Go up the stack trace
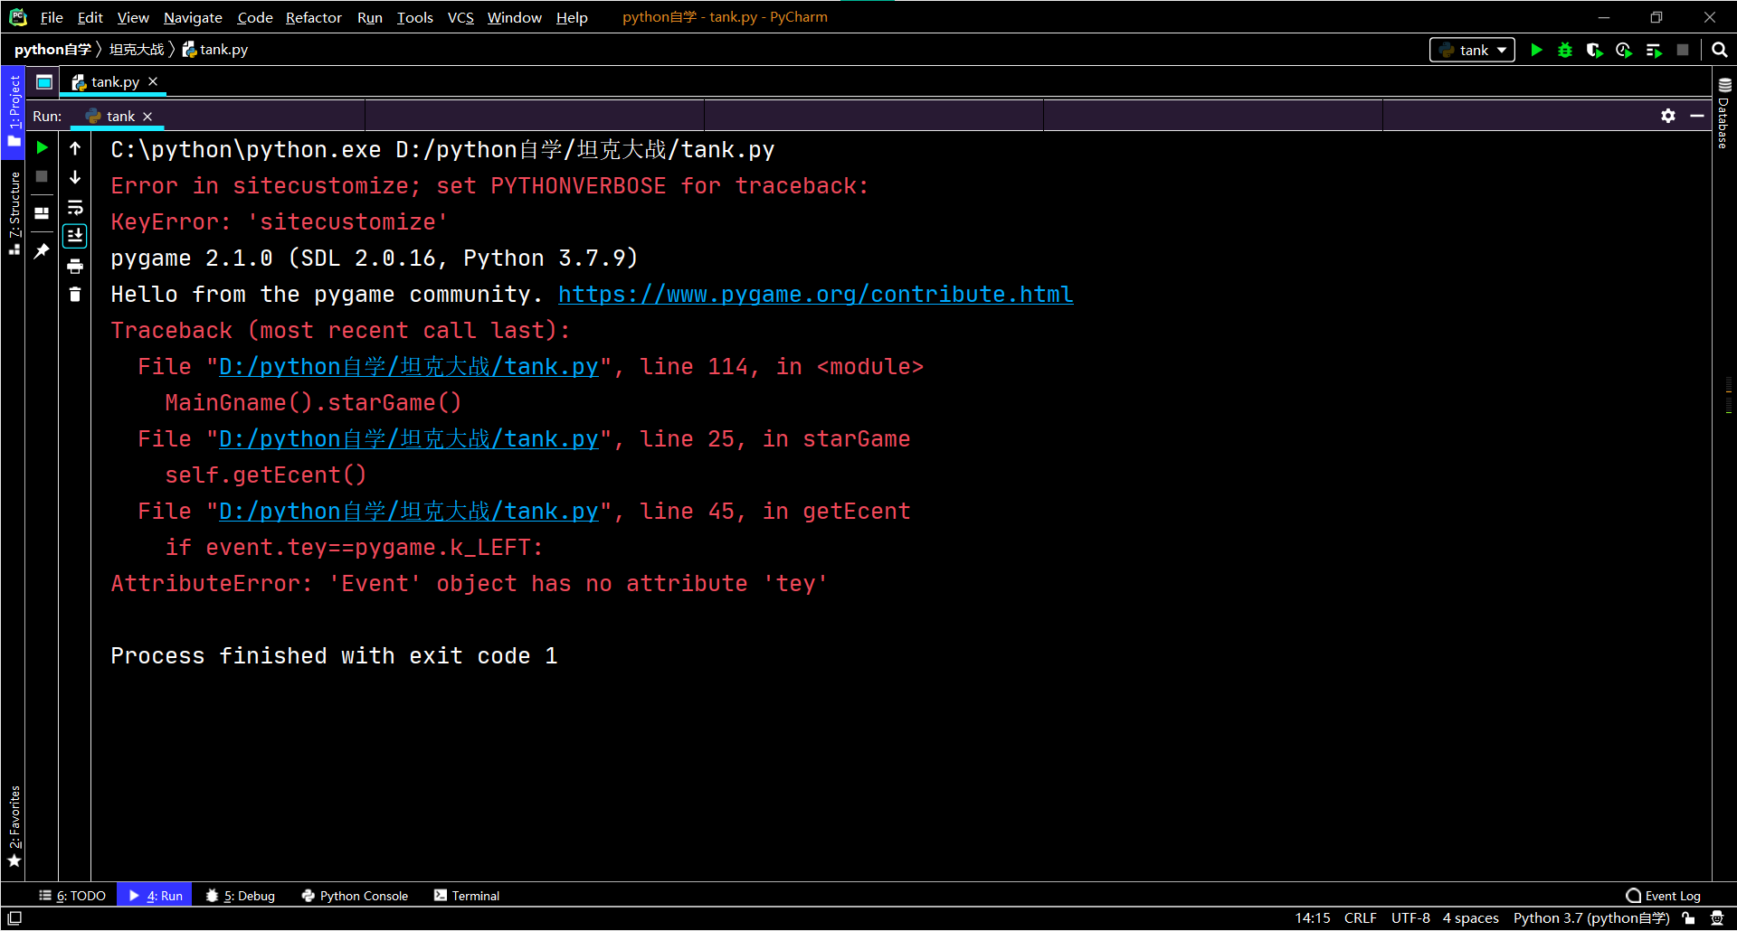Screen dimensions: 1737x931 75,148
